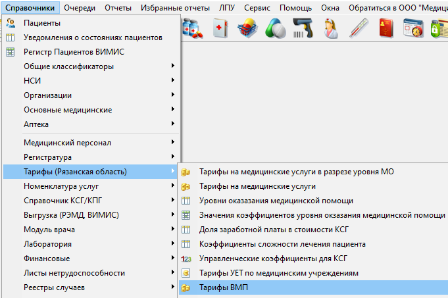Viewport: 448px width, 298px height.
Task: Click table icon beside Доля заработной платы
Action: click(x=186, y=230)
